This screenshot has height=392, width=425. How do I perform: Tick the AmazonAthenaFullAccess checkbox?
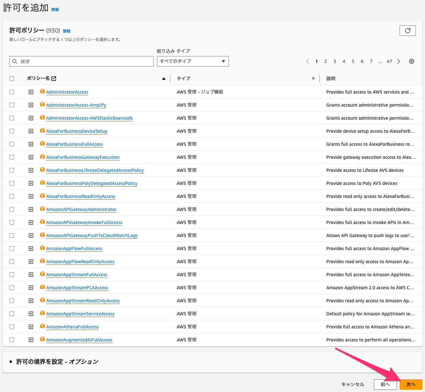tap(12, 327)
